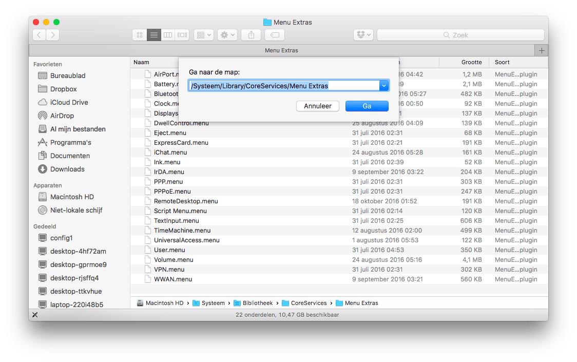577x362 pixels.
Task: Select the ExpressCard.menu file
Action: (181, 143)
